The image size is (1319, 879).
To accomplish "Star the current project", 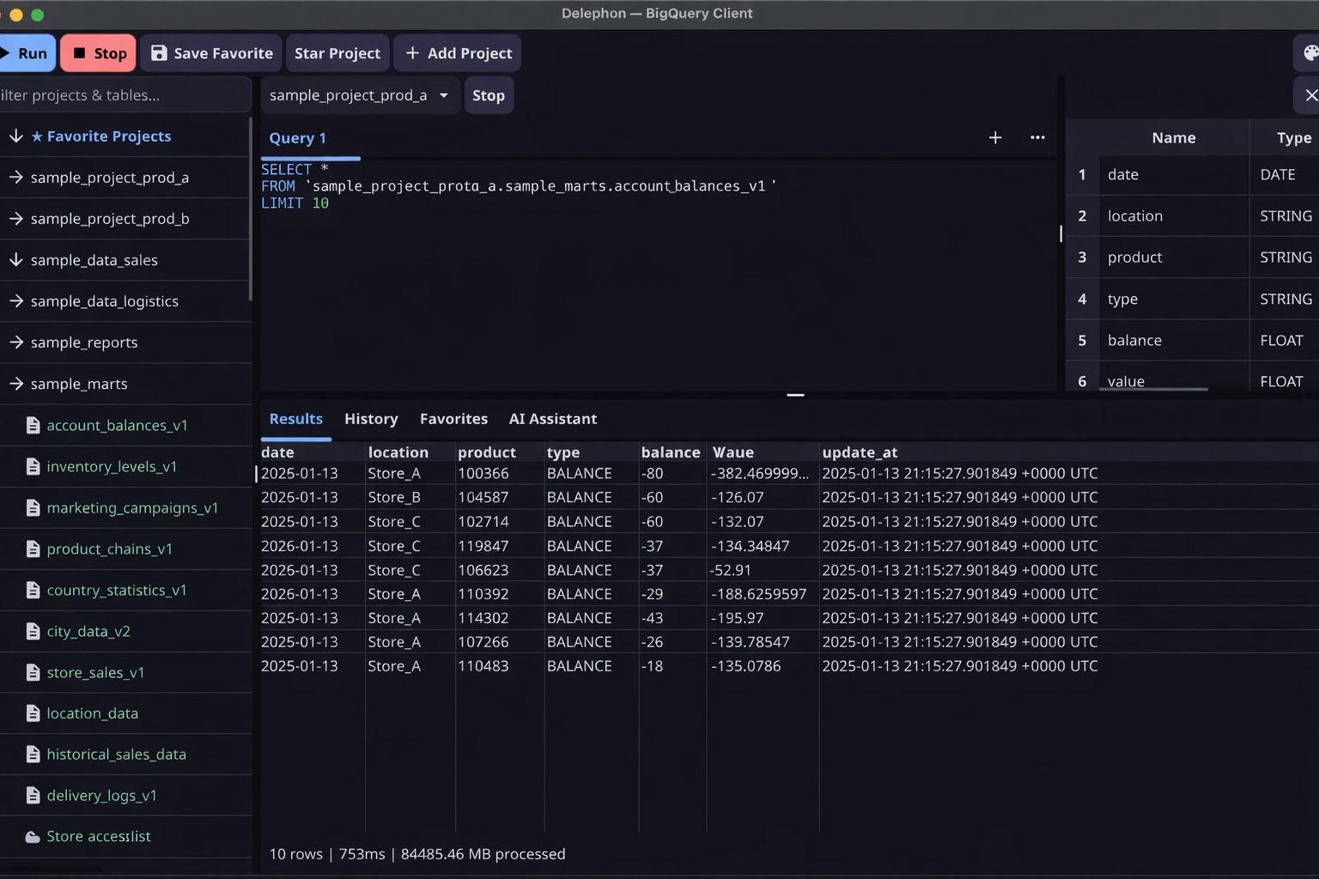I will click(x=337, y=52).
